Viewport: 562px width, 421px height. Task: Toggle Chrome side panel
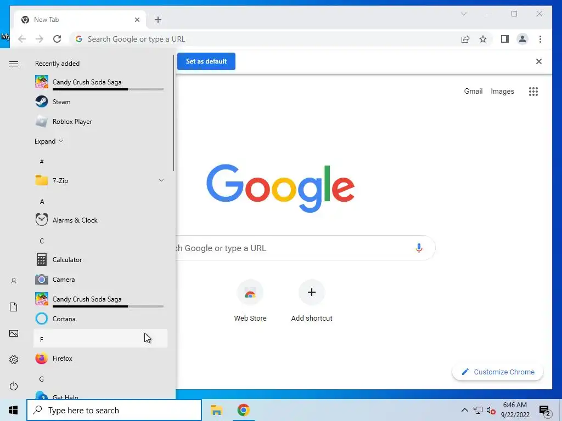coord(505,39)
